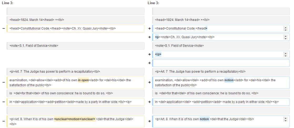Screen dimensions: 294x128
Task: Click the highlighted 'in open' text on left
Action: pyautogui.click(x=84, y=80)
